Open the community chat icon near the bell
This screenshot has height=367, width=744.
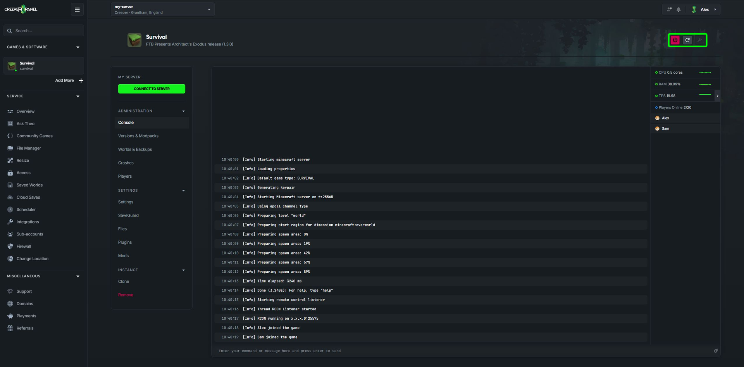pyautogui.click(x=669, y=9)
